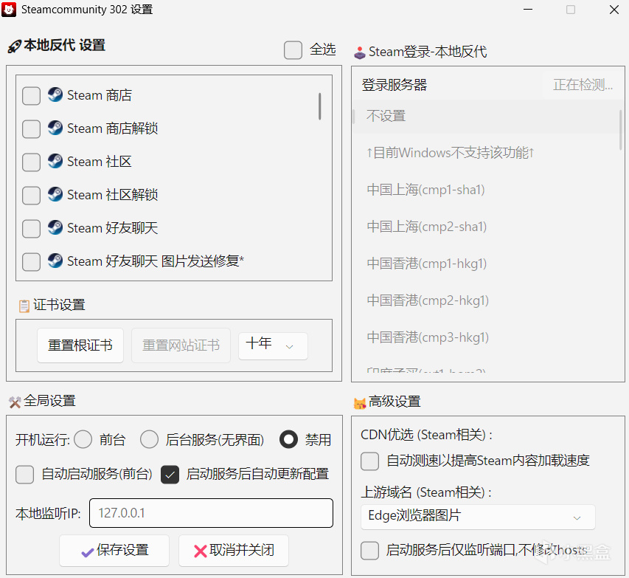Click the purple checkmark on 保存设置
The height and width of the screenshot is (578, 629).
pyautogui.click(x=88, y=553)
